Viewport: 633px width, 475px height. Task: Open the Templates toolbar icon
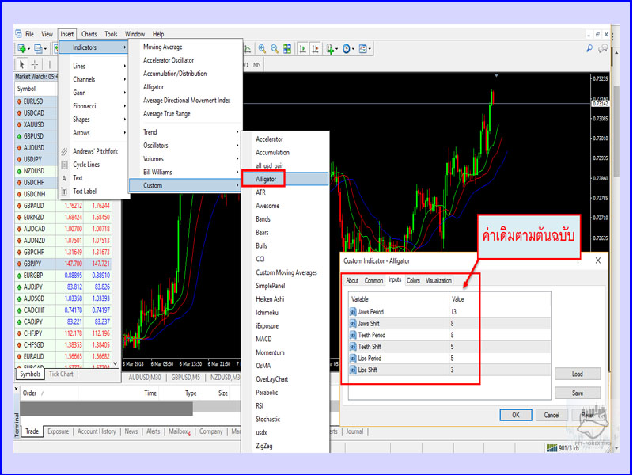click(364, 49)
